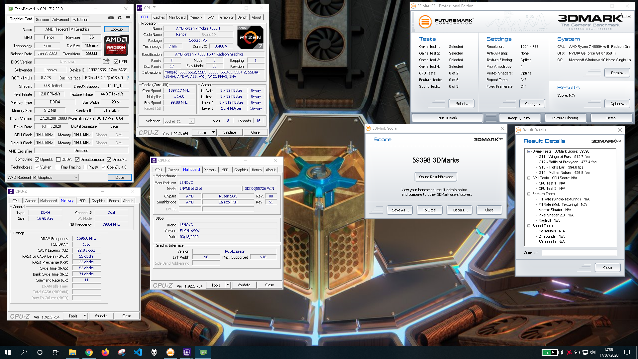Open the Bench tab in CPU-Z Memory window
This screenshot has height=359, width=638.
tap(114, 201)
